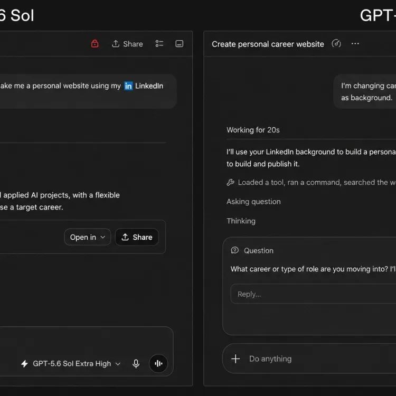Viewport: 396px width, 396px height.
Task: Click the Share button beside Open in
Action: [137, 237]
